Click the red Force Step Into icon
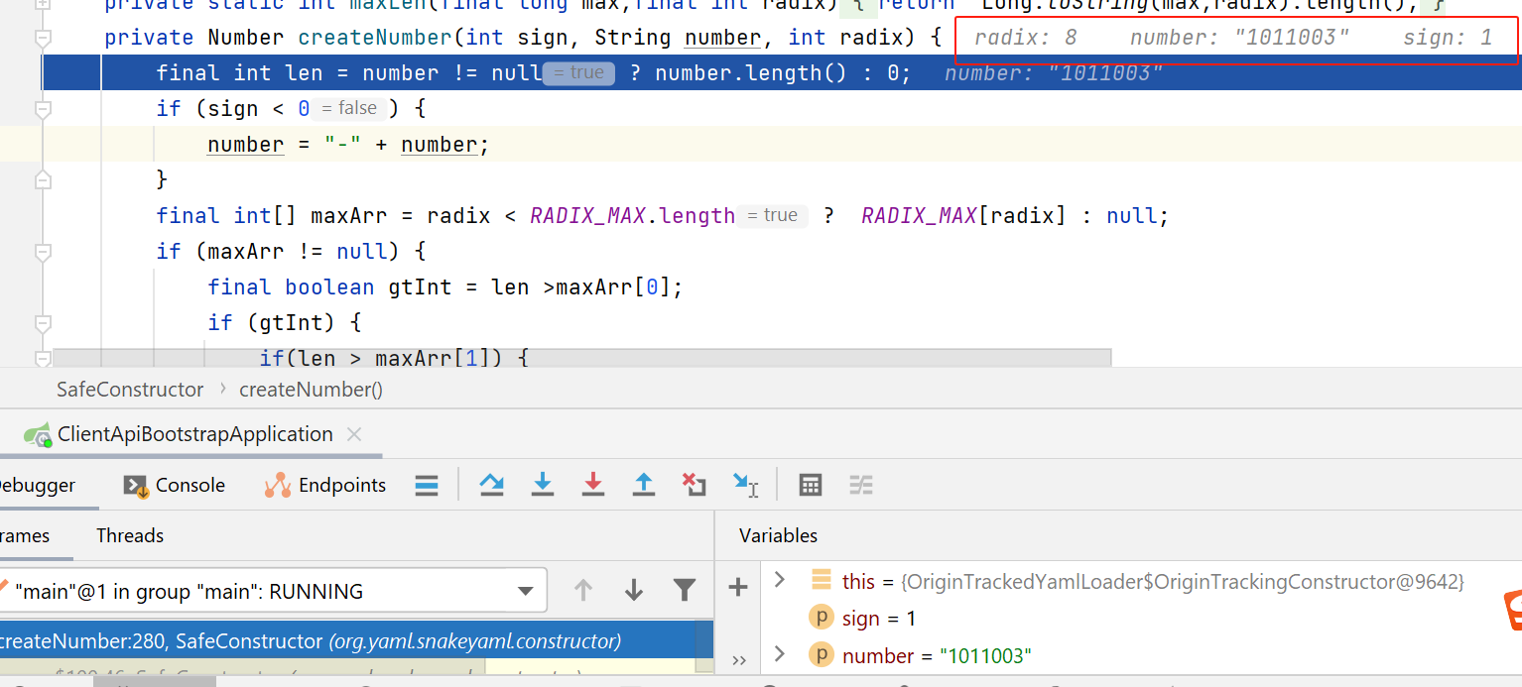The width and height of the screenshot is (1522, 687). click(593, 484)
